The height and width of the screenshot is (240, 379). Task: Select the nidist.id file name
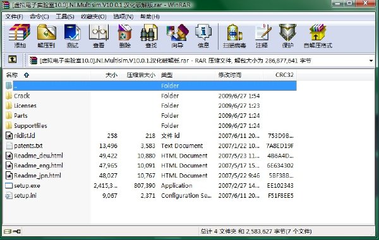[25, 135]
